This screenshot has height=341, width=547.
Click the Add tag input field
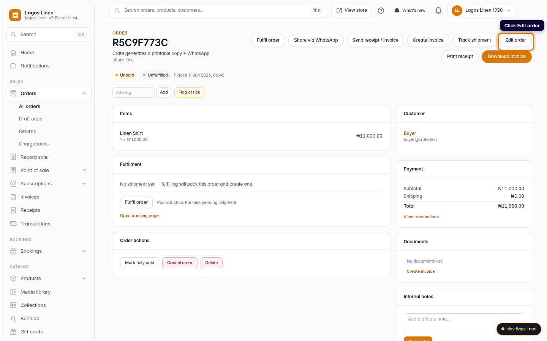(134, 92)
